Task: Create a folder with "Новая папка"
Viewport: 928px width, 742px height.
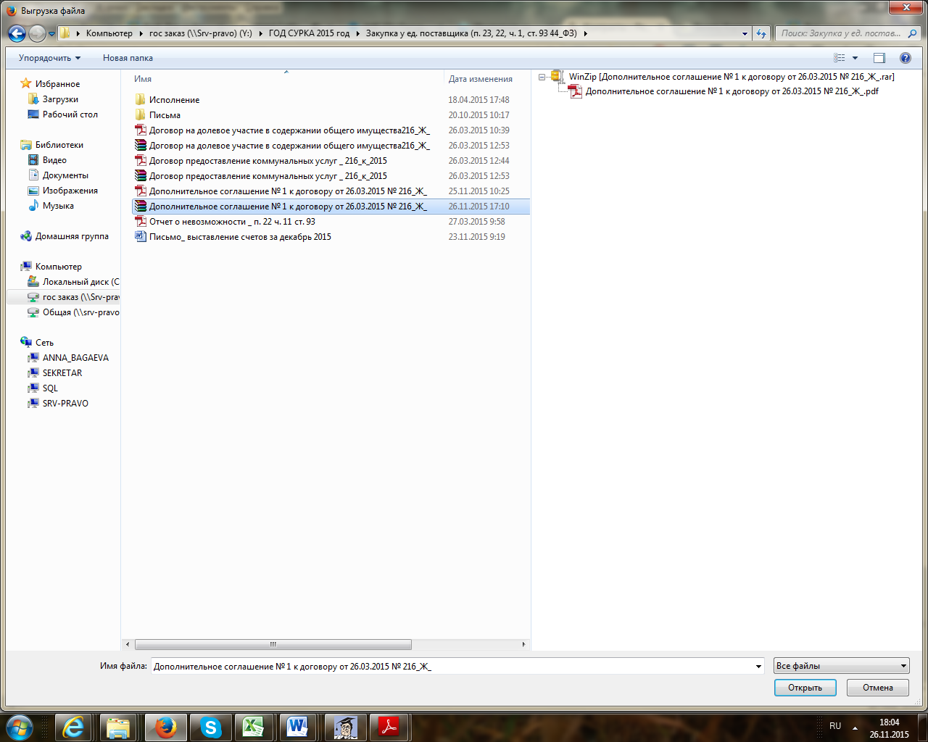Action: pos(128,58)
